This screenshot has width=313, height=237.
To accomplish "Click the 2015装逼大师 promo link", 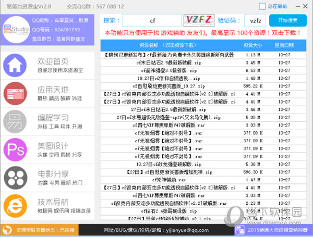I will coord(278,230).
